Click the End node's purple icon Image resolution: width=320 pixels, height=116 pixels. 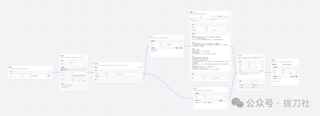coord(272,60)
